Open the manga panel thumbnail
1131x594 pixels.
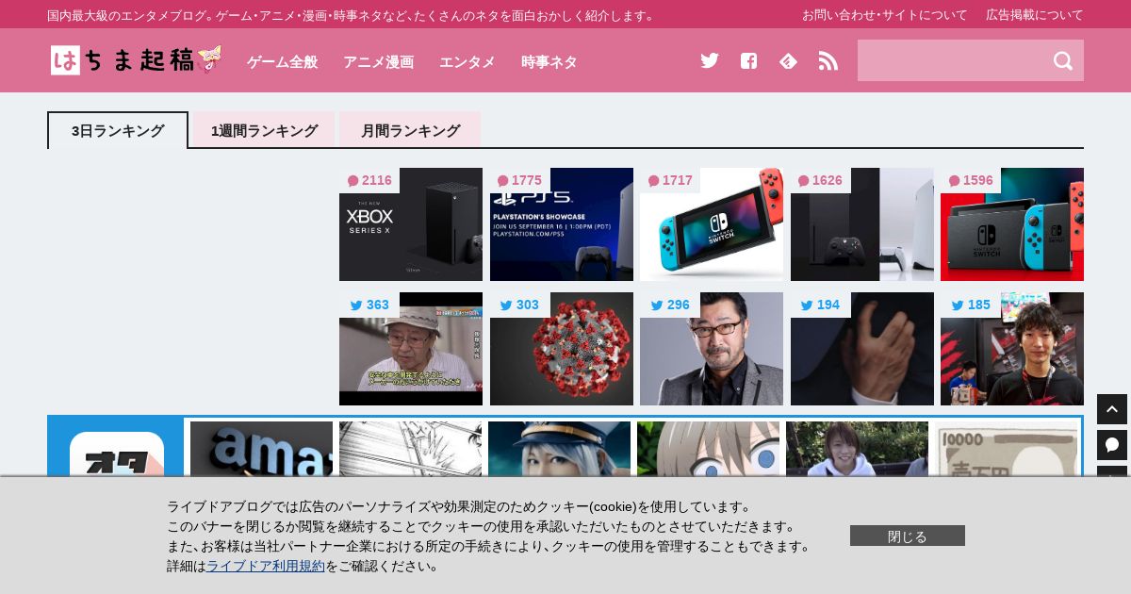pyautogui.click(x=410, y=449)
